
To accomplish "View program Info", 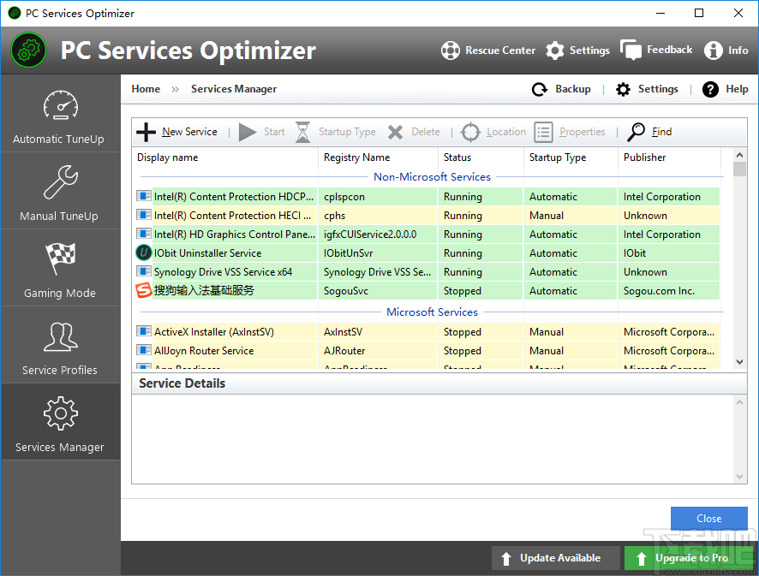I will pos(726,50).
